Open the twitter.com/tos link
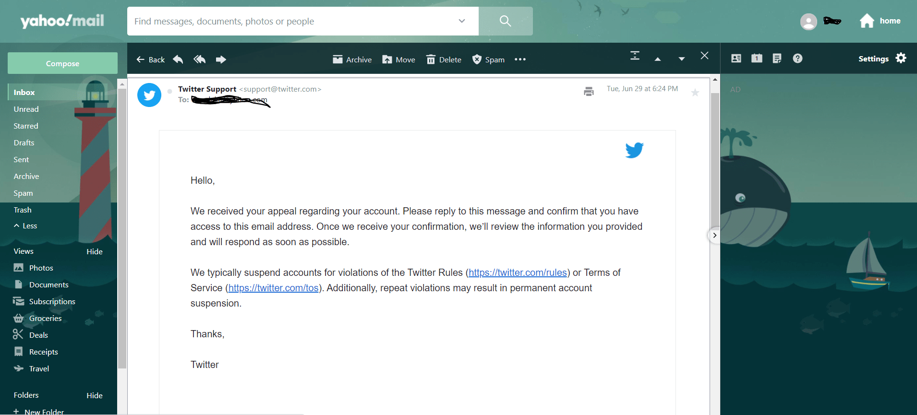Viewport: 917px width, 415px height. coord(274,288)
